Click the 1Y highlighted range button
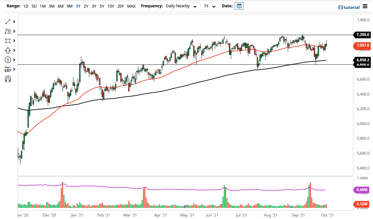 (78, 6)
